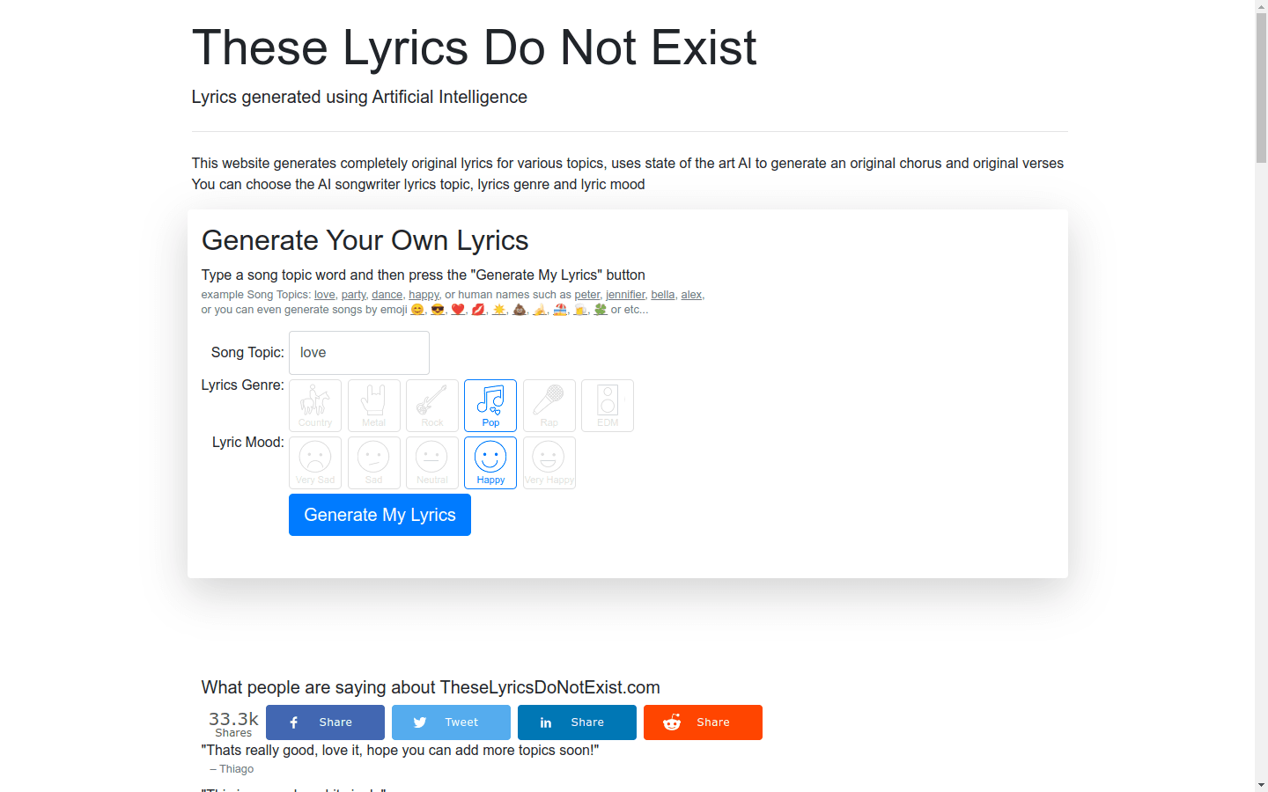Select the Sad mood option
The width and height of the screenshot is (1268, 792).
(373, 462)
